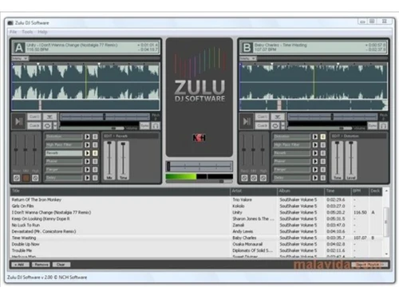Viewport: 399px width, 299px height.
Task: Select the Reverb effect slot on deck A
Action: pyautogui.click(x=64, y=153)
